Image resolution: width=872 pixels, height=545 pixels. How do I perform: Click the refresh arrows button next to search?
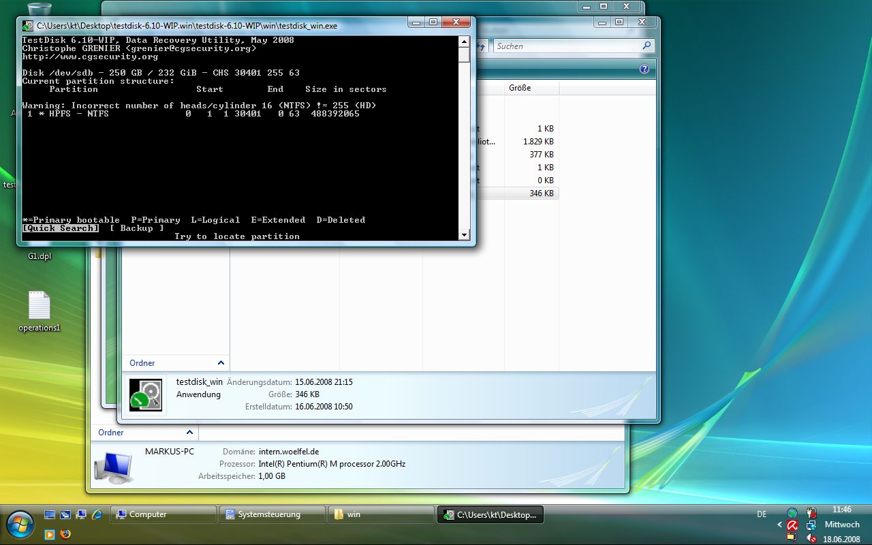(482, 46)
